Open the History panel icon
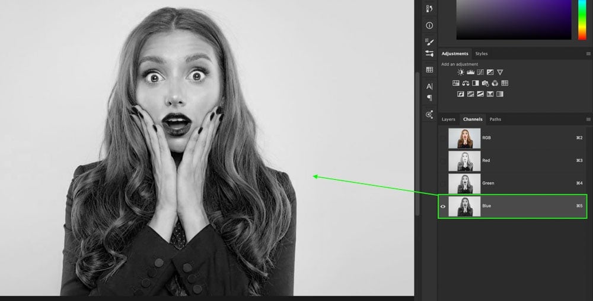 click(x=429, y=9)
